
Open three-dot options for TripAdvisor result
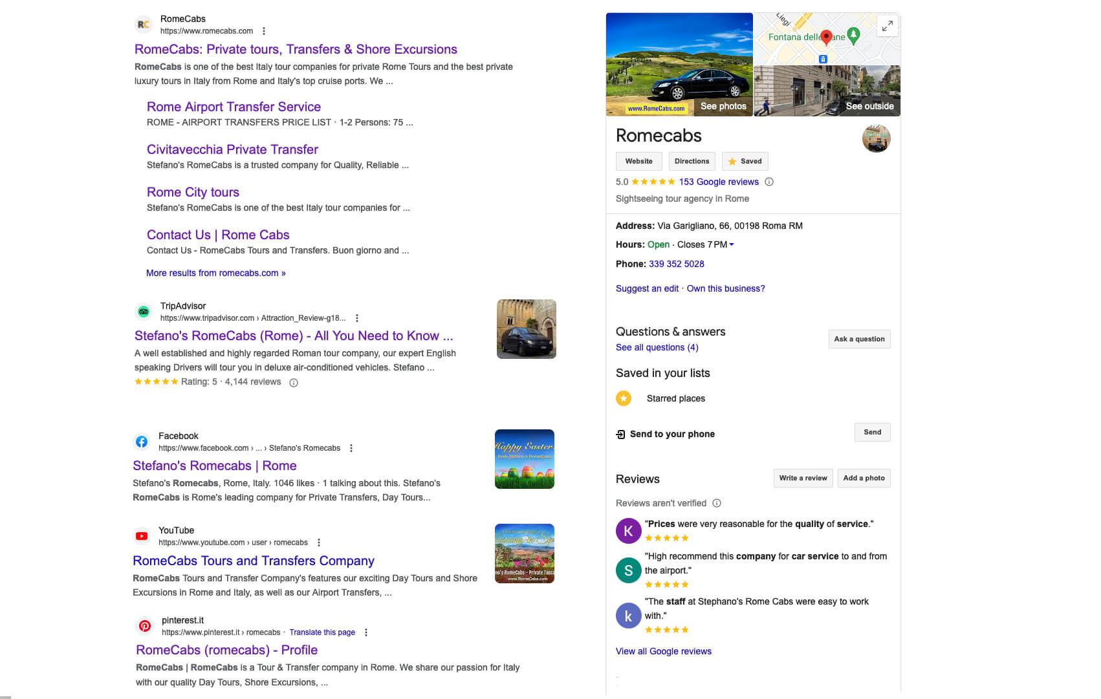(357, 318)
